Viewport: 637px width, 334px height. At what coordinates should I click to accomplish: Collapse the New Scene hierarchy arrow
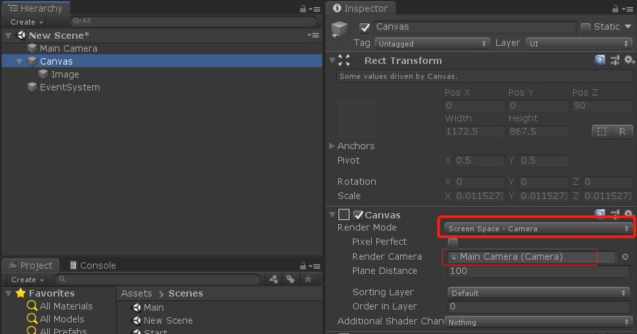point(8,36)
